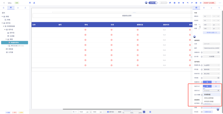Click the save image icon in the toolbar
The image size is (223, 114).
170,3
